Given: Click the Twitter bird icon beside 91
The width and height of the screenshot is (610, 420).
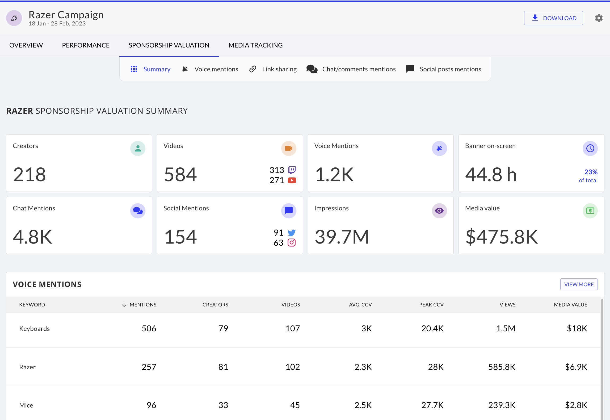Looking at the screenshot, I should [x=292, y=233].
